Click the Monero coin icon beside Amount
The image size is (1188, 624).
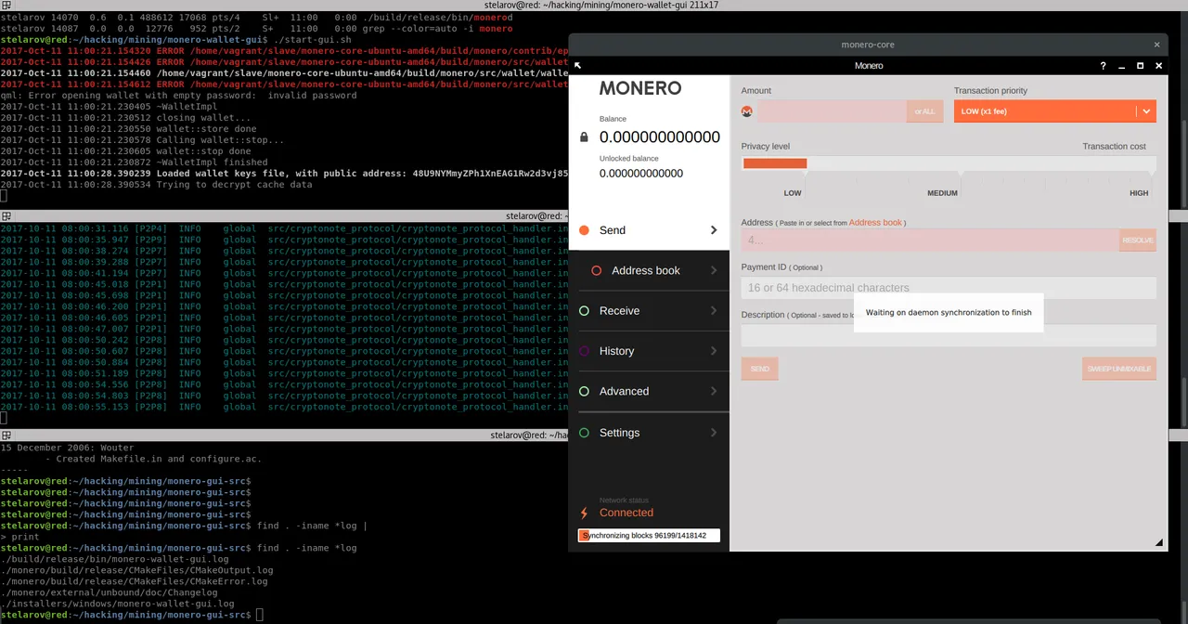click(747, 111)
